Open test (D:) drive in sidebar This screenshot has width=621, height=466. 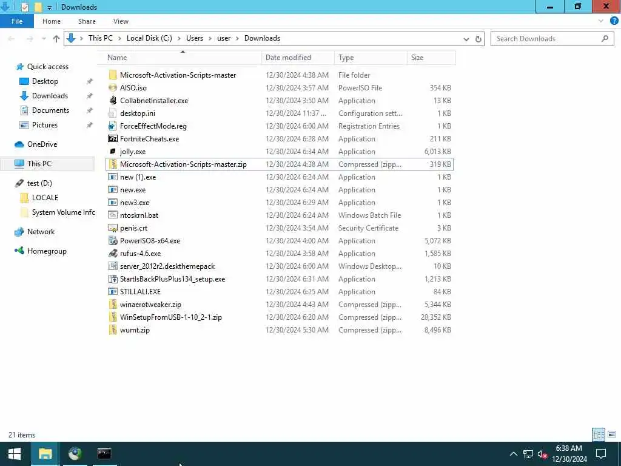[x=39, y=183]
